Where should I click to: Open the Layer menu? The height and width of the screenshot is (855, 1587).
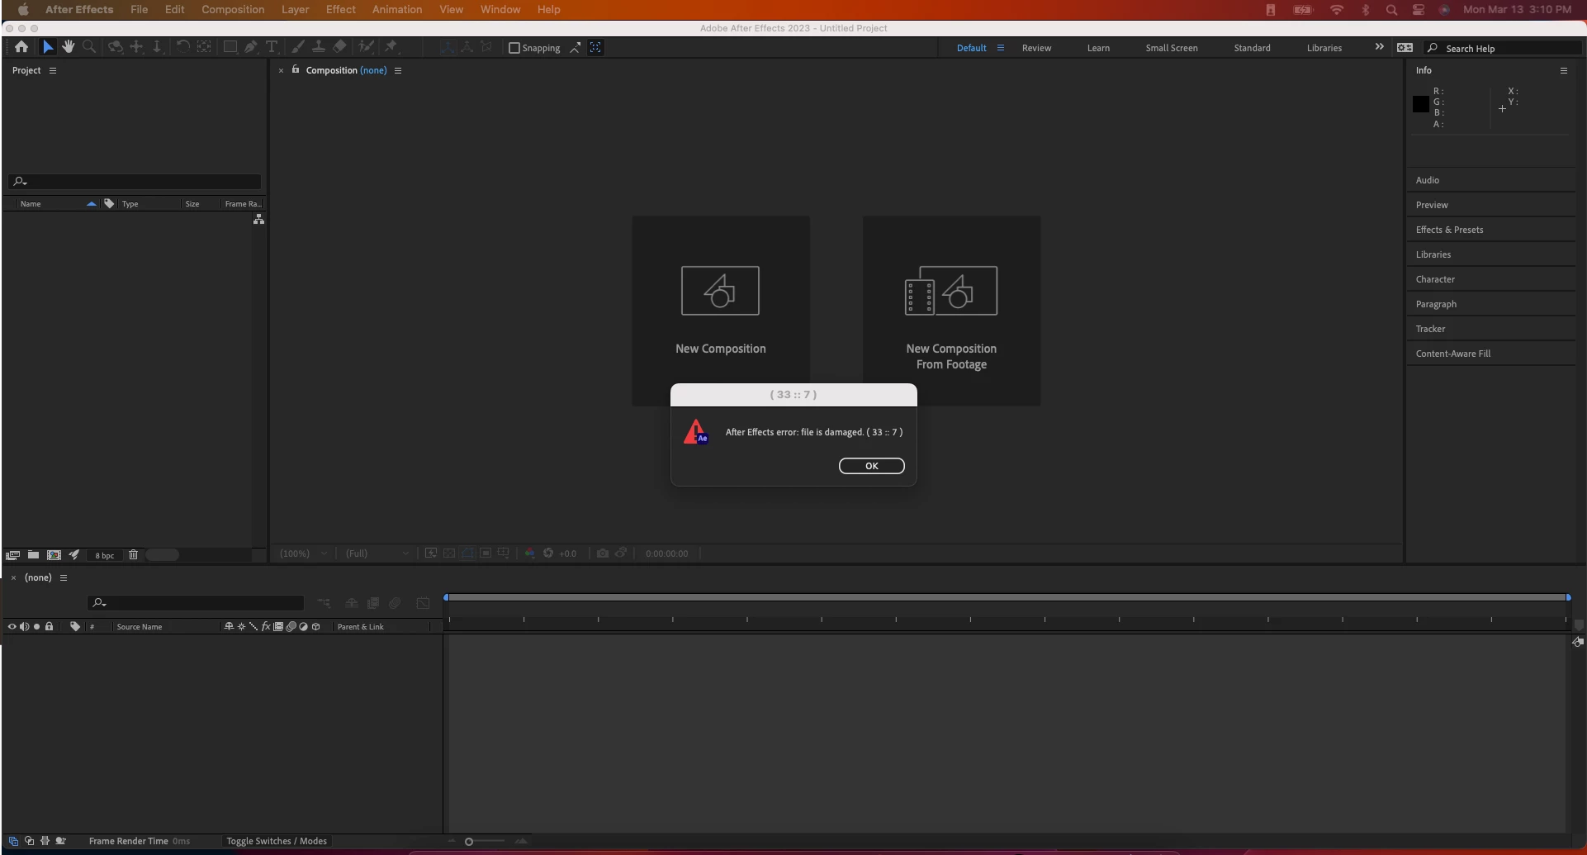tap(295, 9)
